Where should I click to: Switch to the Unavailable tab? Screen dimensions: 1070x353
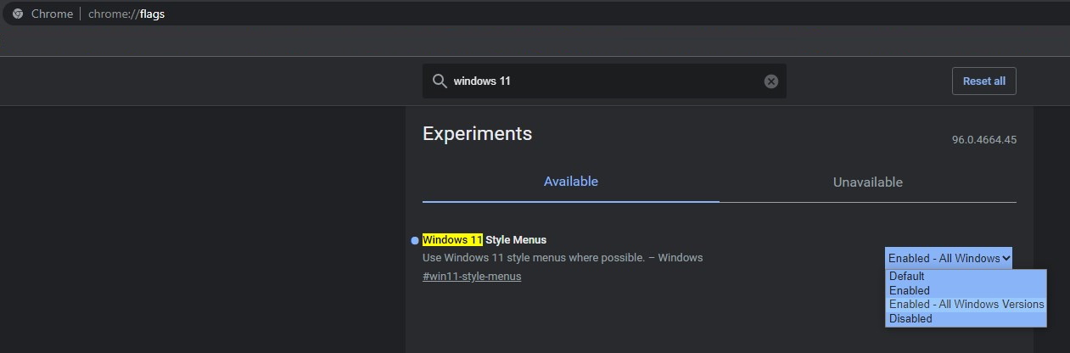click(x=867, y=182)
